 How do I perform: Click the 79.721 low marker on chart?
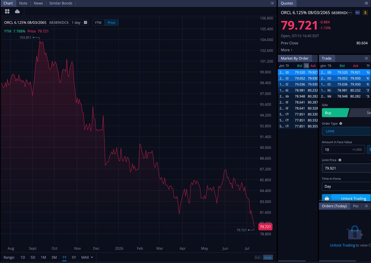pos(242,230)
